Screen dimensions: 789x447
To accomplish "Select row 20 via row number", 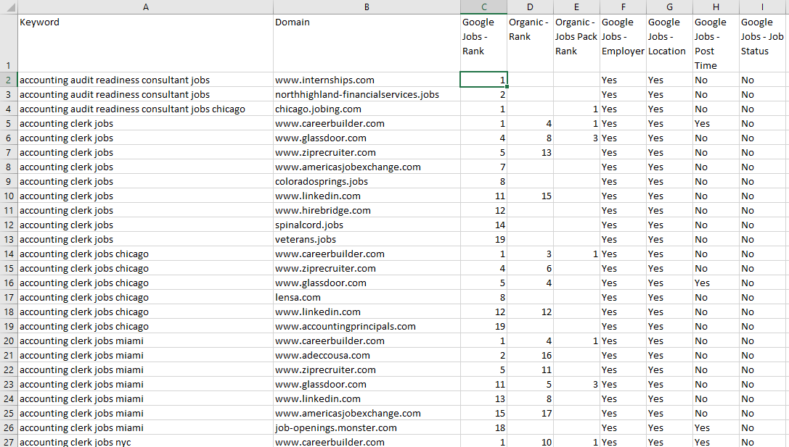I will (8, 341).
